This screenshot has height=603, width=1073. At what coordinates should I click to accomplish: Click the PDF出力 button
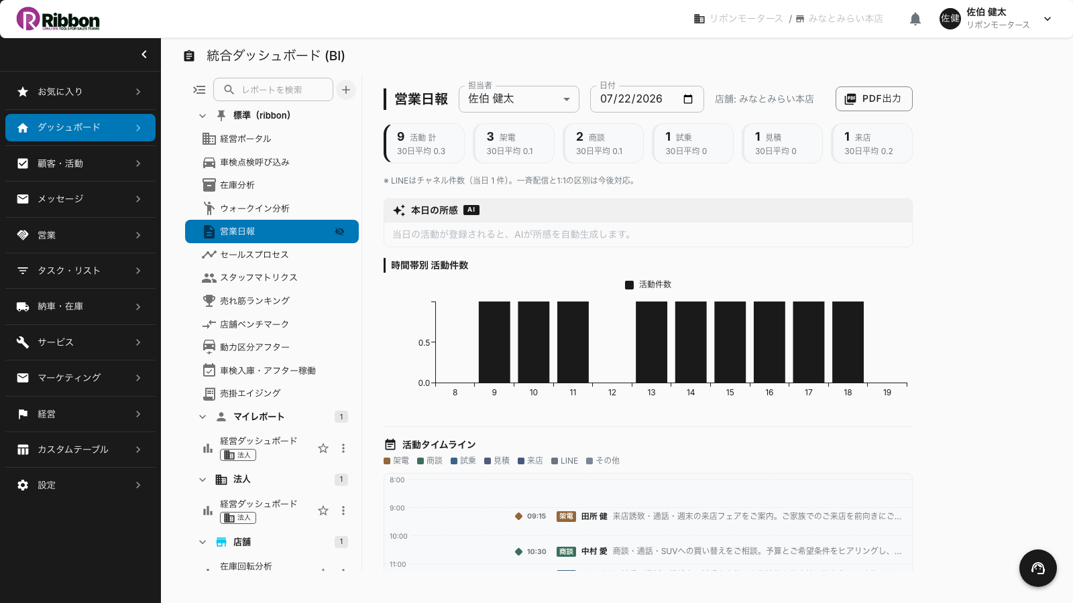click(874, 98)
